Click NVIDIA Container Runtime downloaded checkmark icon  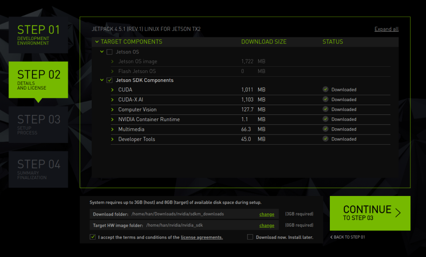pyautogui.click(x=325, y=119)
